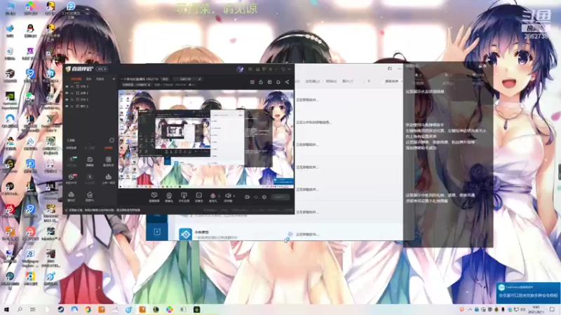The height and width of the screenshot is (315, 561).
Task: Click the gift box icon above the preview
Action: click(x=269, y=82)
